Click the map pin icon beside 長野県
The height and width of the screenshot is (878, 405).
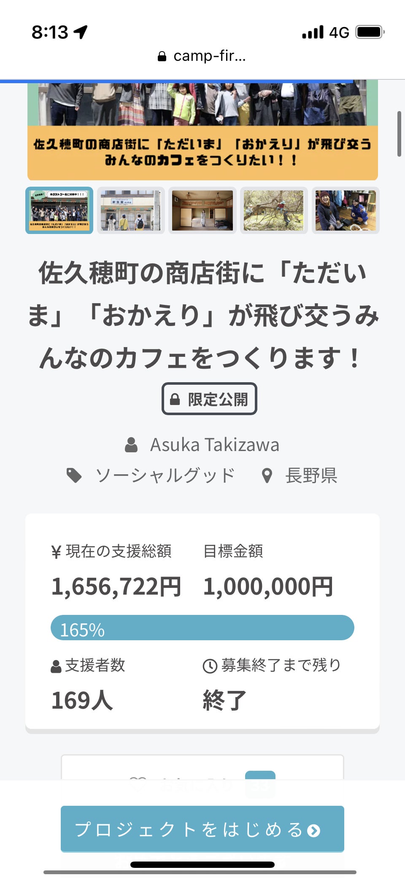click(267, 476)
